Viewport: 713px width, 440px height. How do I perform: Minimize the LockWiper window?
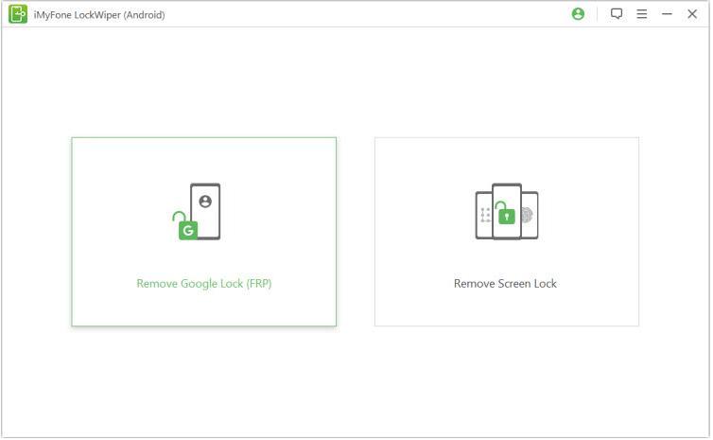[x=669, y=14]
